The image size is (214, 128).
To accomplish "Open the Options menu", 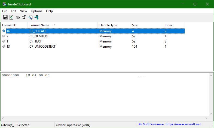I will coord(36,11).
